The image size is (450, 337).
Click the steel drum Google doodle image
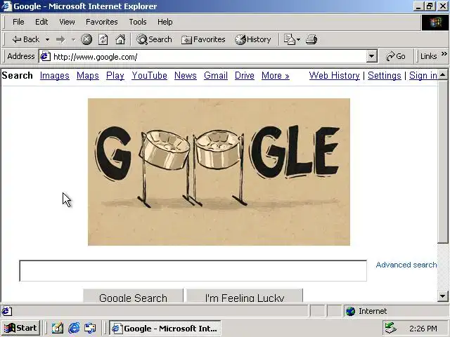point(219,172)
